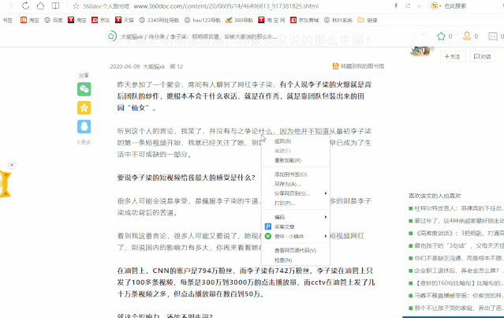This screenshot has width=504, height=318.
Task: Choose 另存为(A)... from the context menu
Action: [x=296, y=184]
